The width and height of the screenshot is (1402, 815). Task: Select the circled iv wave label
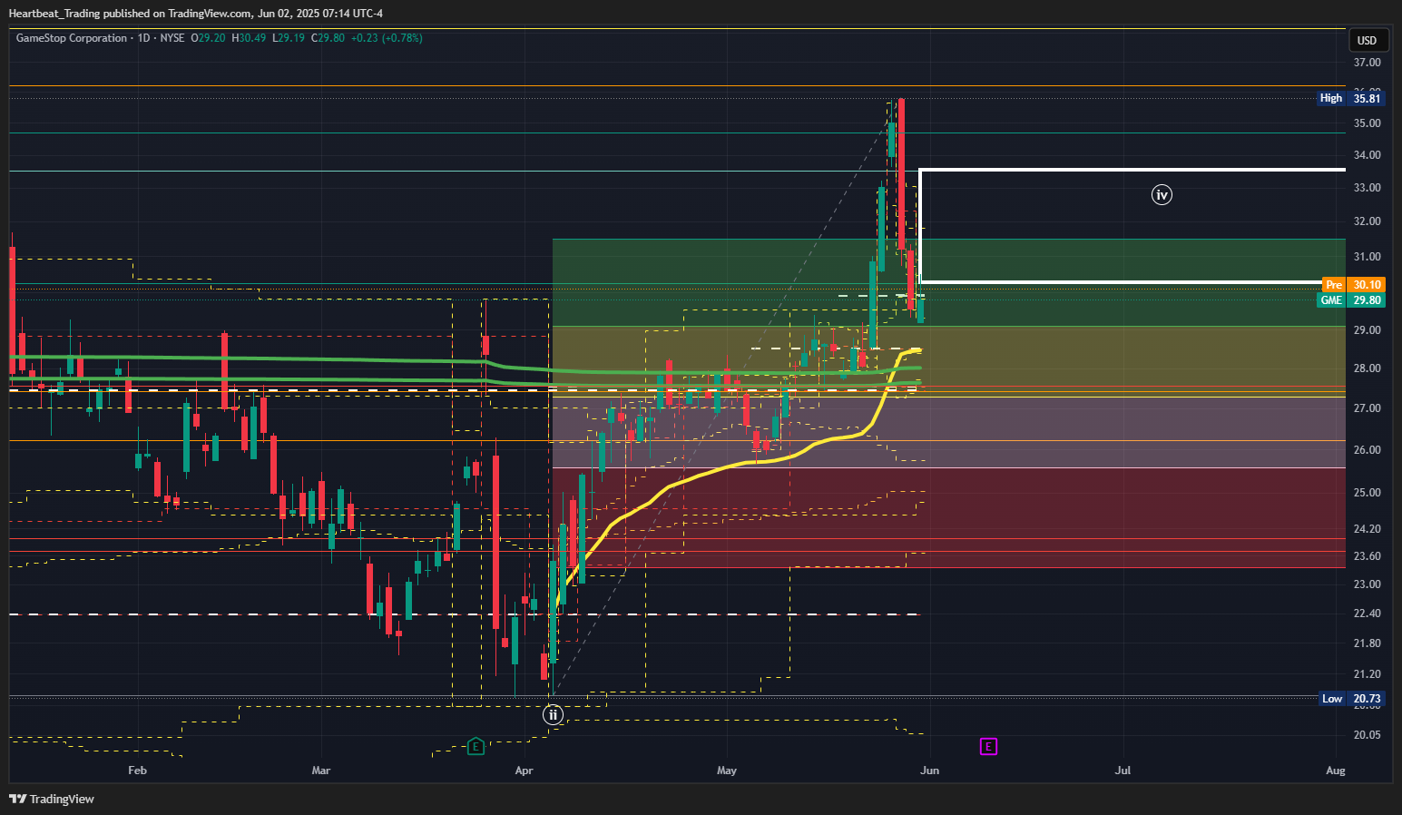[x=1162, y=194]
